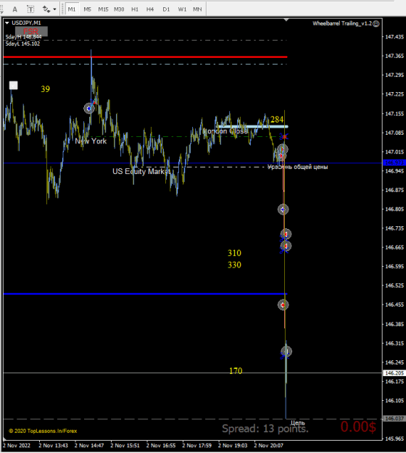Click the 2 Nov 20:07 time label
Viewport: 406px width, 453px height.
coord(268,446)
